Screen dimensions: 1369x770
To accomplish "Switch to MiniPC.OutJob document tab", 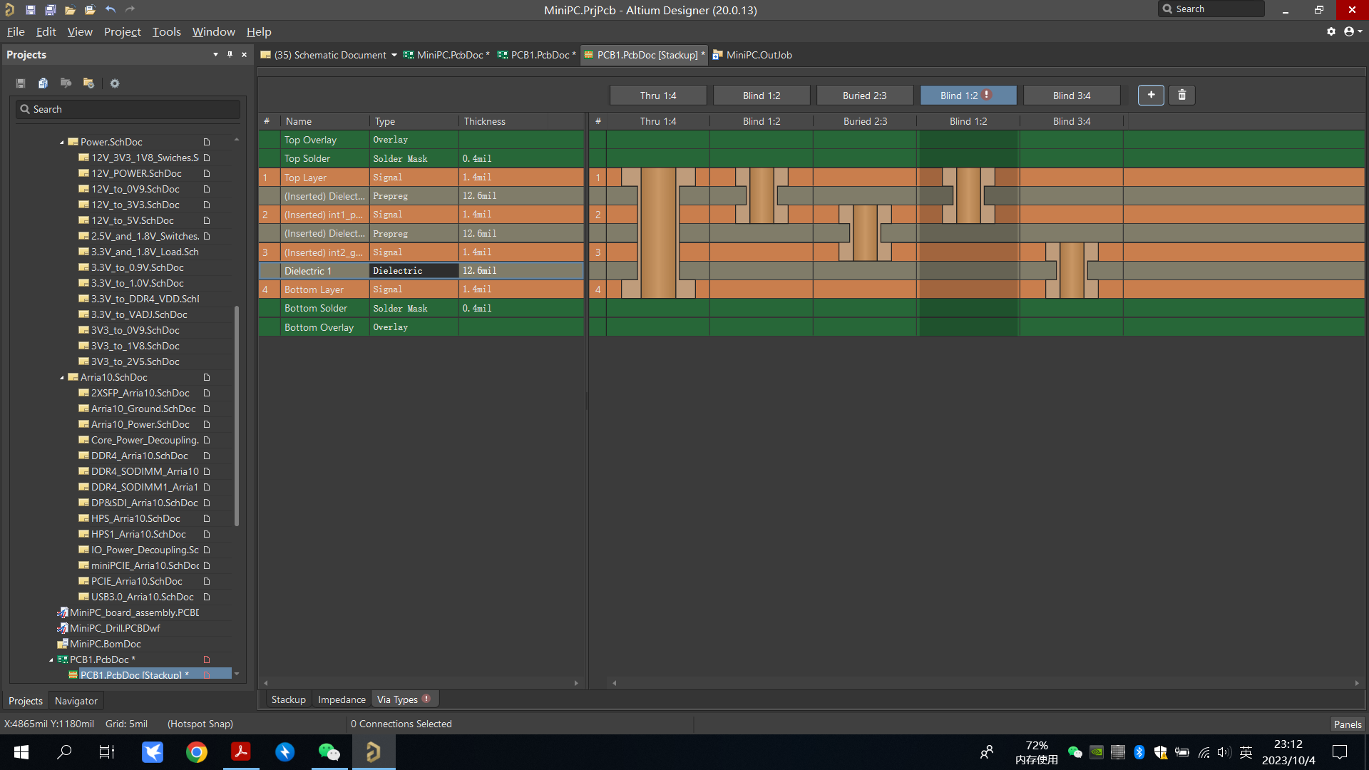I will (752, 55).
